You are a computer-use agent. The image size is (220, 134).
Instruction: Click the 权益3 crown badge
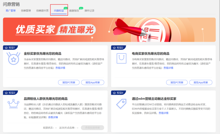click(x=10, y=93)
